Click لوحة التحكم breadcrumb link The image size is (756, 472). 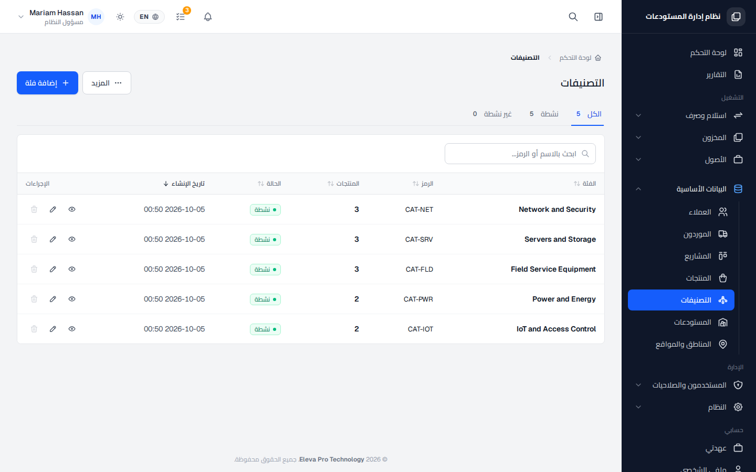575,58
